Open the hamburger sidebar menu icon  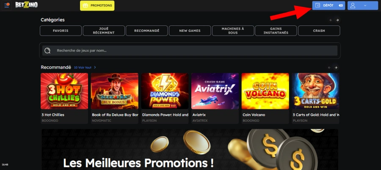click(7, 5)
